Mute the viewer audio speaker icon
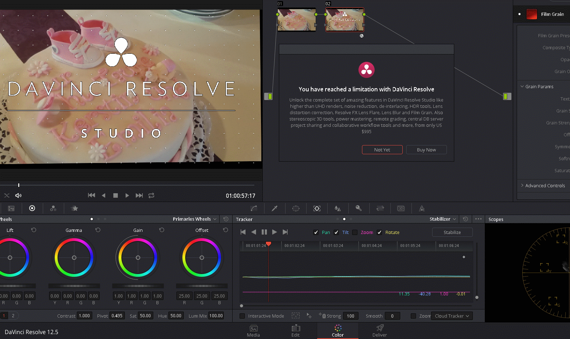This screenshot has width=570, height=339. (18, 195)
